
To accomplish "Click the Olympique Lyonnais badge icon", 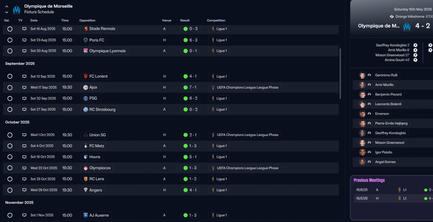I will click(86, 51).
